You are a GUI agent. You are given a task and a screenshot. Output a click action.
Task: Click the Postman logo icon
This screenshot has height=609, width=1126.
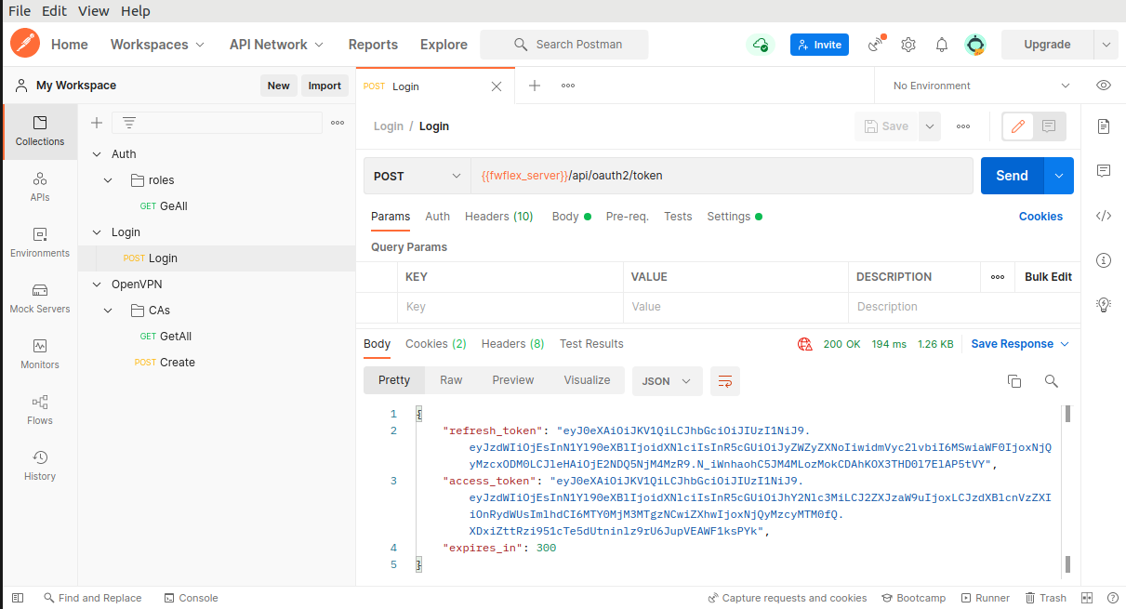(x=25, y=44)
